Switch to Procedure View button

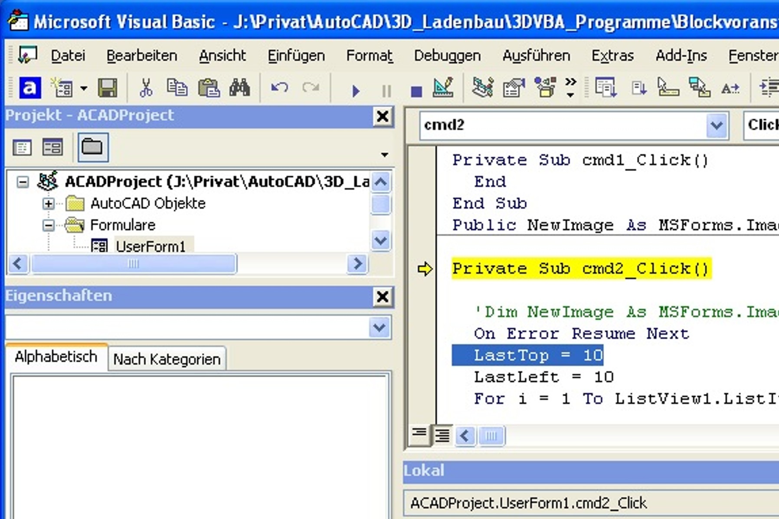tap(419, 435)
